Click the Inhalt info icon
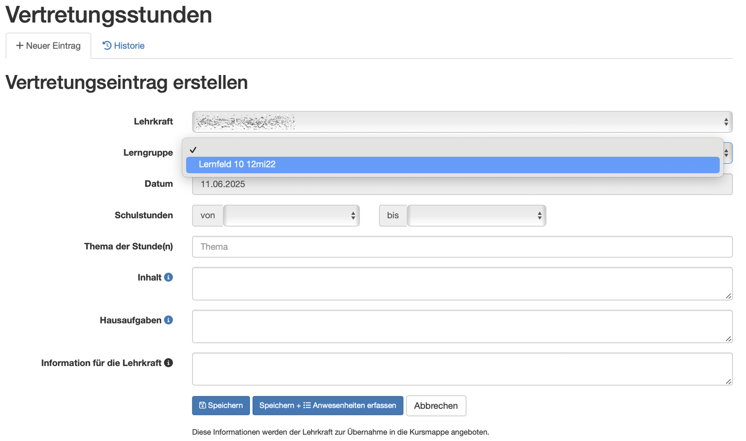746x441 pixels. pyautogui.click(x=168, y=277)
